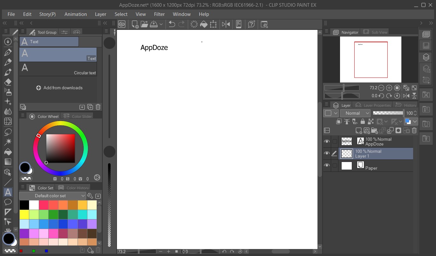Open Clip Studio launcher icon
The image size is (436, 256).
(122, 24)
